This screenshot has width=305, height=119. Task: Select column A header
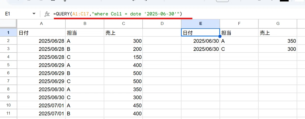pyautogui.click(x=41, y=24)
